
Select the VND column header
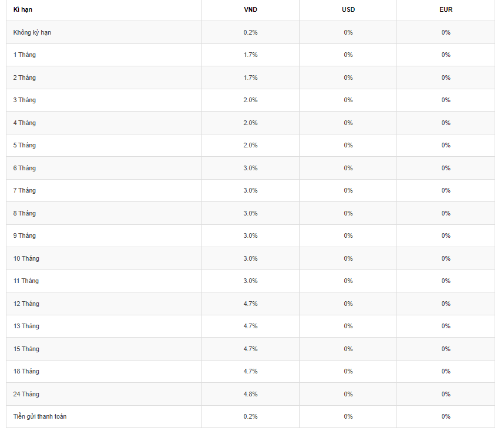pyautogui.click(x=250, y=9)
